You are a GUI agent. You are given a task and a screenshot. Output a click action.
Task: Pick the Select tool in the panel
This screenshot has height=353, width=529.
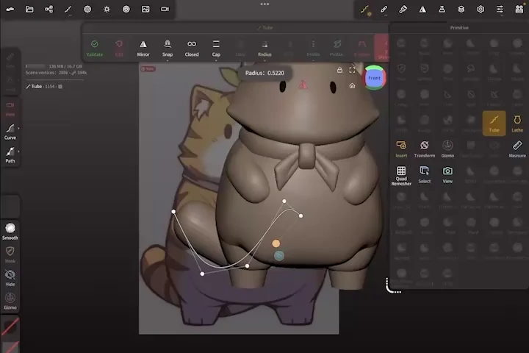[x=425, y=174]
